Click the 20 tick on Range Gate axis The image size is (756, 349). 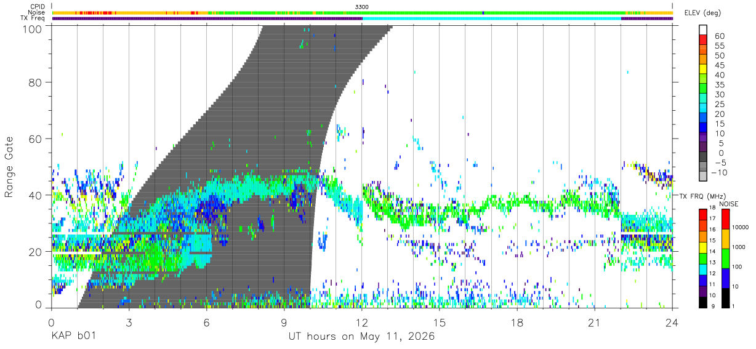(36, 252)
